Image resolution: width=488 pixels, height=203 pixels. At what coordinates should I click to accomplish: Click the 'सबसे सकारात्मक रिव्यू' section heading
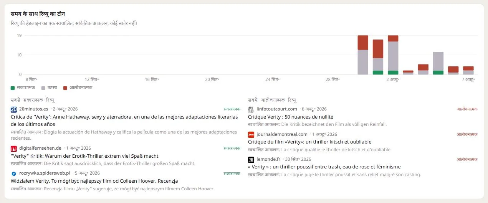coord(33,100)
